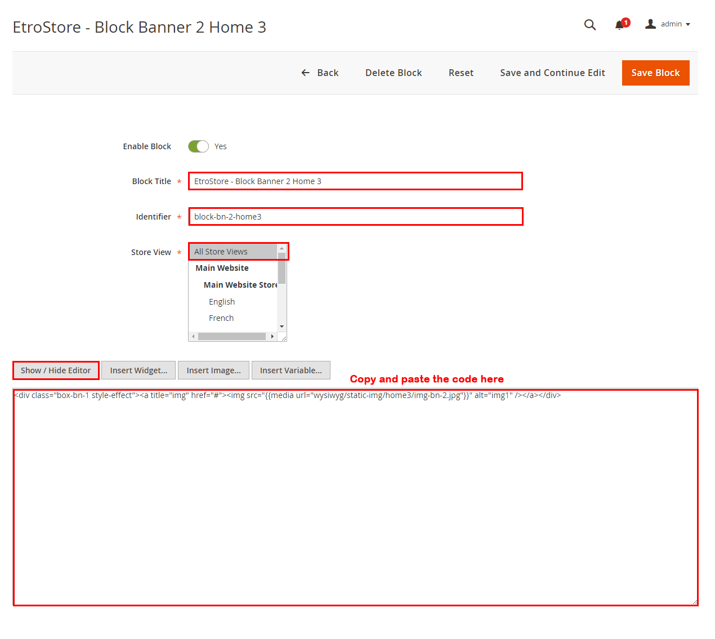
Task: Click Insert Widget... button
Action: [138, 370]
